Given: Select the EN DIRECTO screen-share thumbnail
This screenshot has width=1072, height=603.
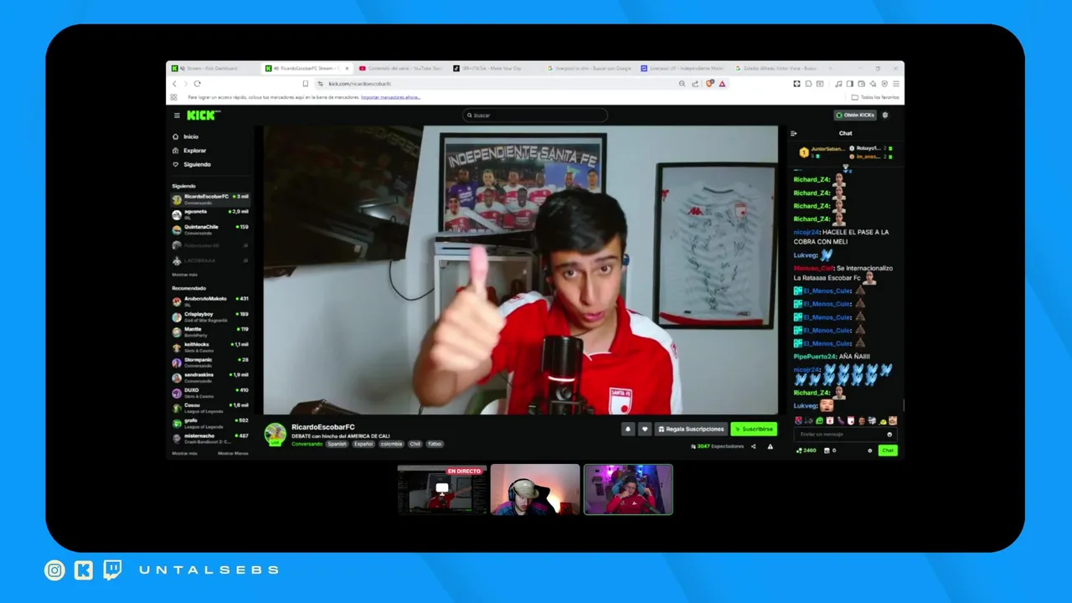Looking at the screenshot, I should 442,489.
